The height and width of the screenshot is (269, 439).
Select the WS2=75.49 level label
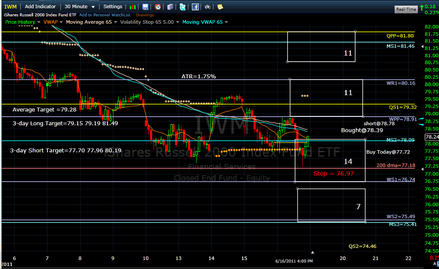401,216
